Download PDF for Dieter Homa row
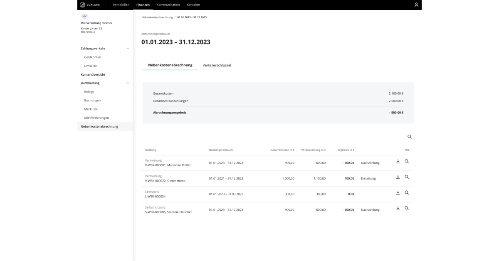499x261 pixels. coord(398,177)
